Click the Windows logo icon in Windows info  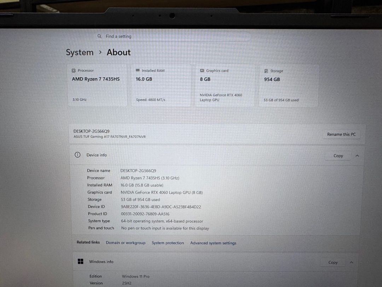(80, 261)
